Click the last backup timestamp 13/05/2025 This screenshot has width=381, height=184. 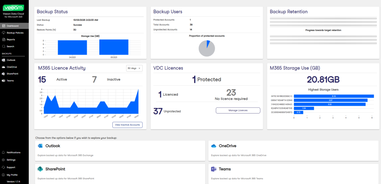(x=86, y=20)
